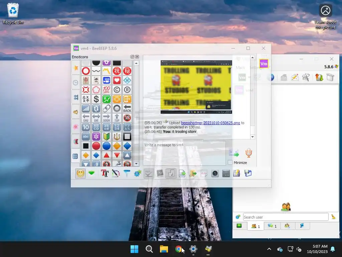Viewport: 342px width, 257px height.
Task: Switch to the horn objects emoticon category
Action: 75,112
